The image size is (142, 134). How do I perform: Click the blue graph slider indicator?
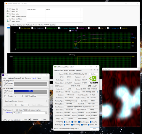click(9, 28)
